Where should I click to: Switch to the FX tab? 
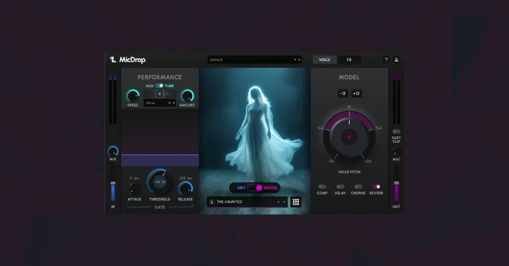click(x=349, y=60)
